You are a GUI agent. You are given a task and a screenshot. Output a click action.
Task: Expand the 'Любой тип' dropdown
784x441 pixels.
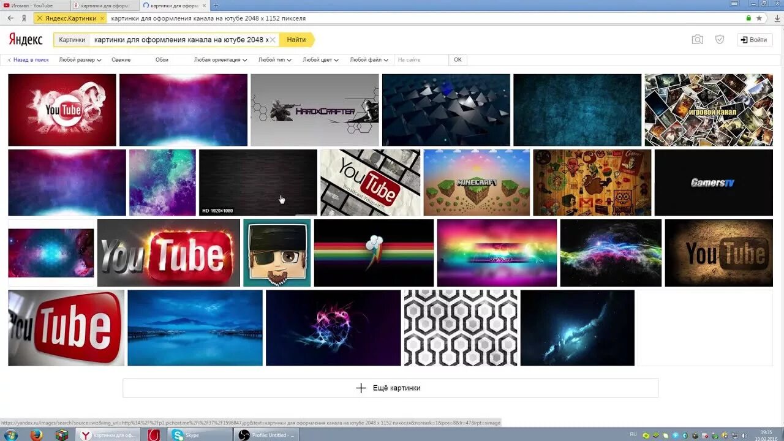(x=275, y=60)
